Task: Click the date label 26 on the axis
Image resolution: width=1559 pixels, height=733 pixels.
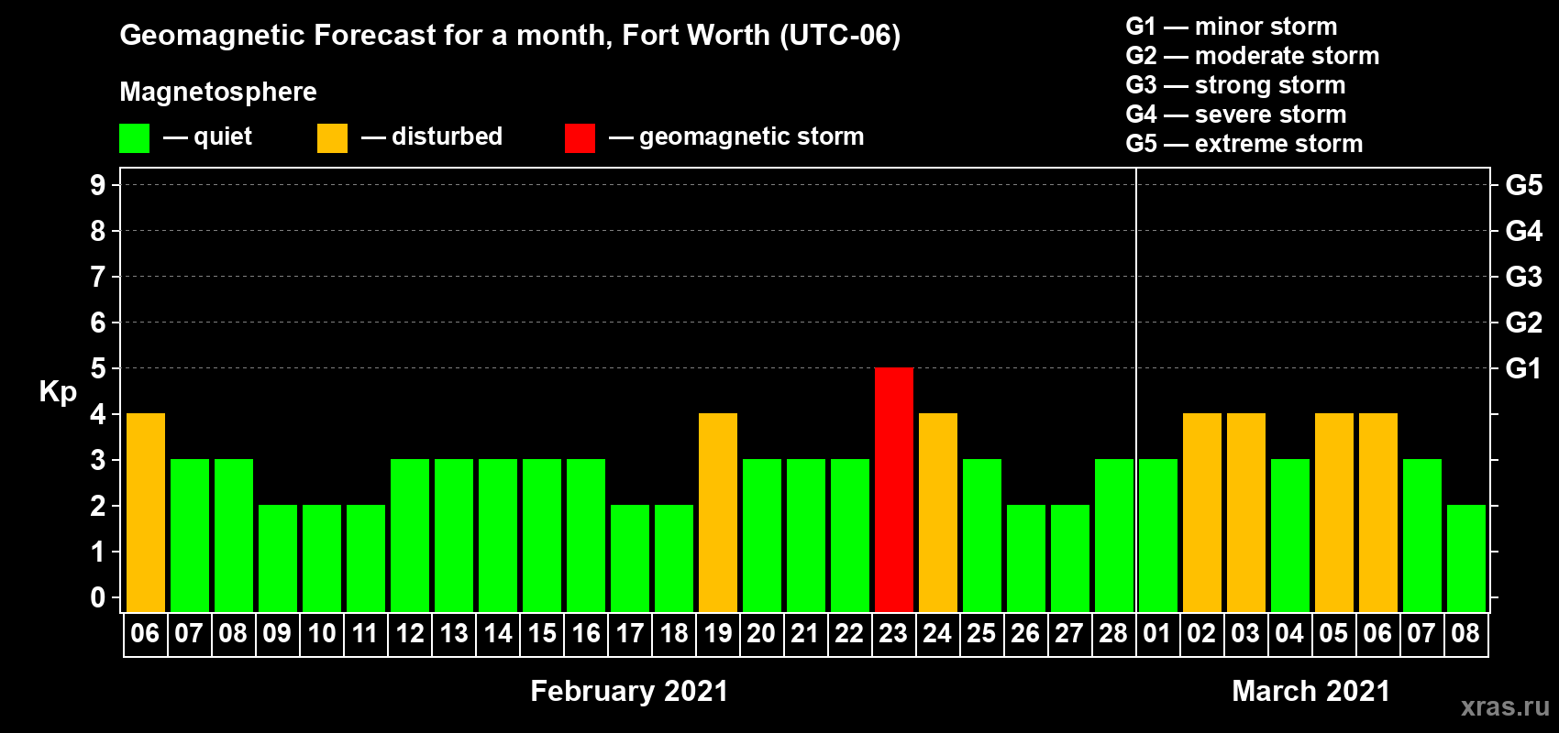Action: tap(1025, 633)
